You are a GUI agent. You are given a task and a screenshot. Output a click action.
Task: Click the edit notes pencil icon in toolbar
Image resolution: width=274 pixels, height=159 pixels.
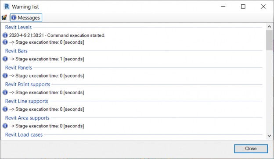coord(4,18)
